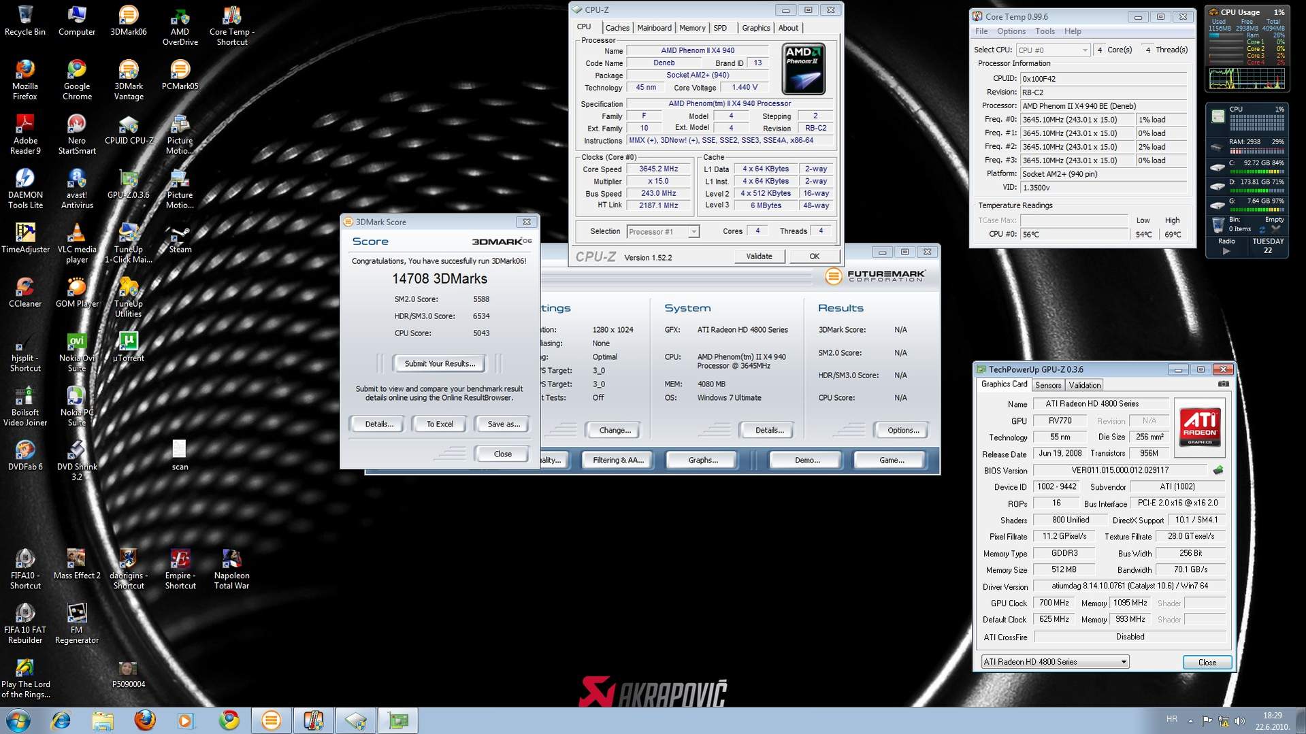Click the Submit Your Results button
Image resolution: width=1306 pixels, height=734 pixels.
point(440,364)
